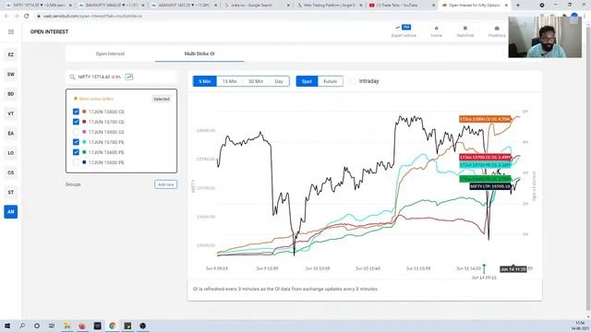Screen dimensions: 591x332
Task: Switch the chart to Future
Action: click(x=331, y=81)
